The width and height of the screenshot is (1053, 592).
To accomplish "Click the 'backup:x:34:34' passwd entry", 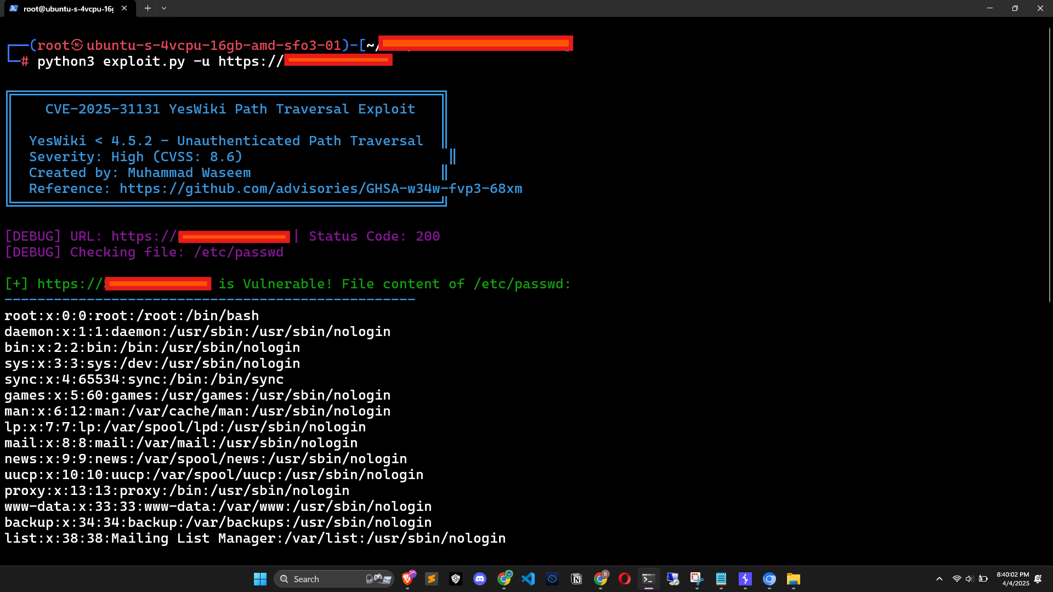I will click(x=218, y=522).
